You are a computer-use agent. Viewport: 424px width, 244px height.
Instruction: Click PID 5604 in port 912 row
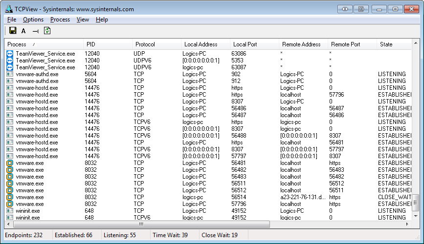[90, 81]
